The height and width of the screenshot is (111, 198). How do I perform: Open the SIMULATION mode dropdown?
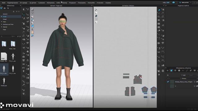pos(185,2)
